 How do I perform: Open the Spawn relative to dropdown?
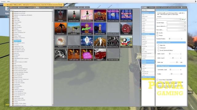coord(176,26)
